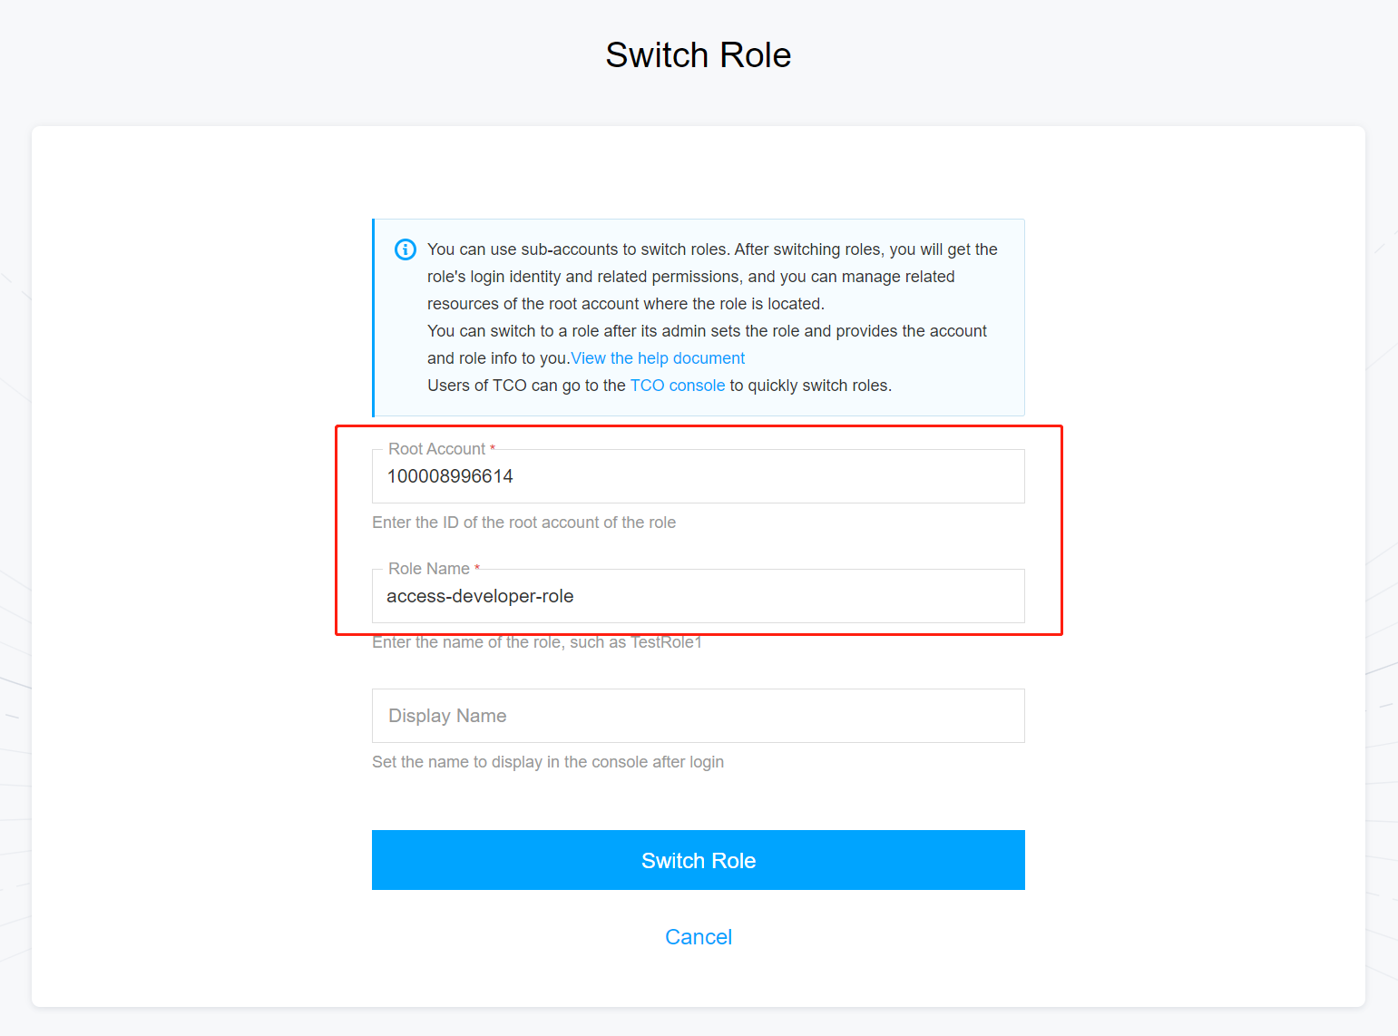Select the Display Name input field
This screenshot has width=1398, height=1036.
click(x=698, y=716)
